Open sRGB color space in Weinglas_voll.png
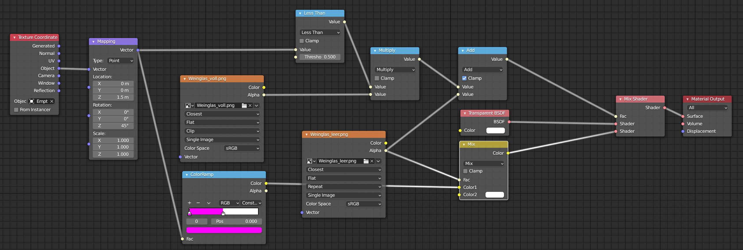The image size is (743, 250). (x=242, y=148)
